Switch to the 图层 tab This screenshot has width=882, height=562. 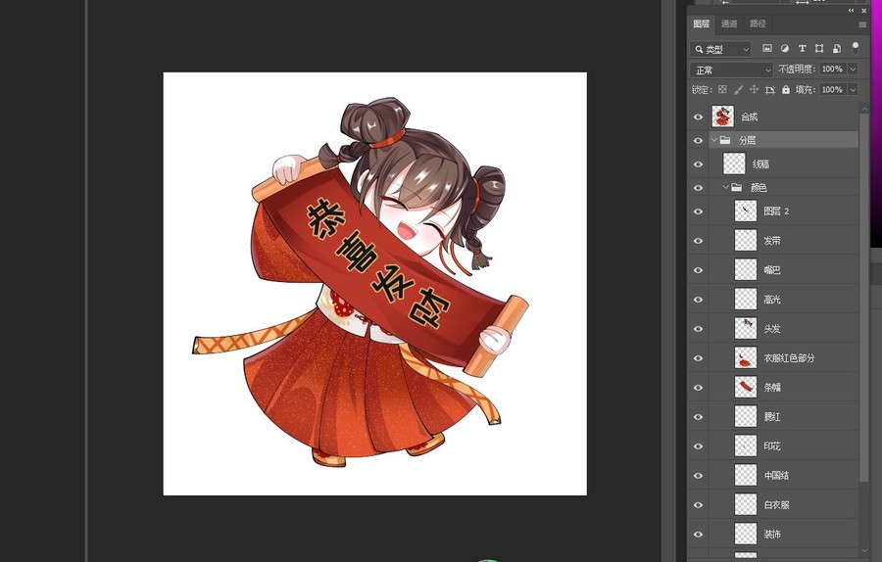click(x=701, y=23)
